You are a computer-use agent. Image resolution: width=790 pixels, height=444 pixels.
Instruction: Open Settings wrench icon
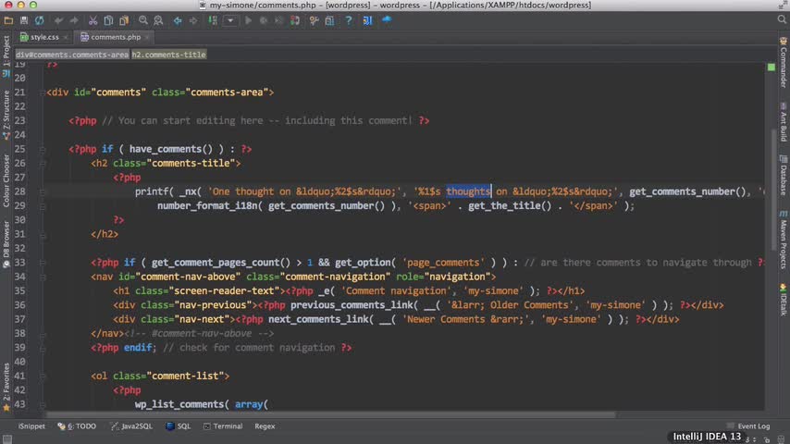pos(314,20)
